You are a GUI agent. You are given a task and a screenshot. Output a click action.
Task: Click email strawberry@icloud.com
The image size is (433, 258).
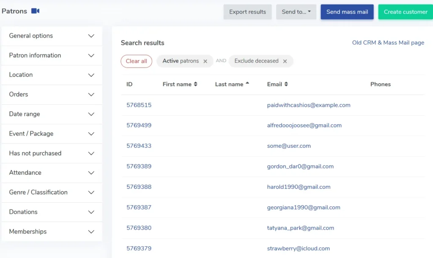click(x=299, y=248)
